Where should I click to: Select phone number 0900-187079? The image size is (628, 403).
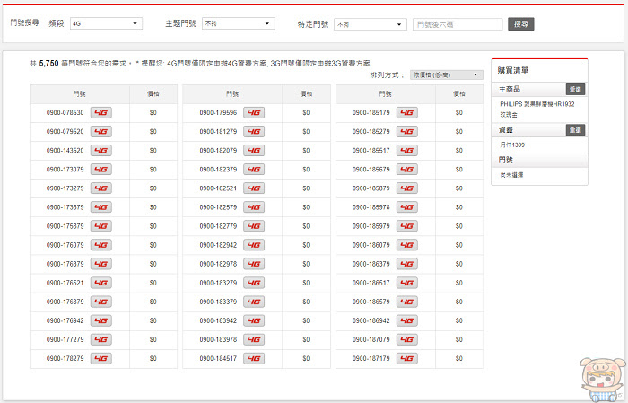[x=371, y=339]
